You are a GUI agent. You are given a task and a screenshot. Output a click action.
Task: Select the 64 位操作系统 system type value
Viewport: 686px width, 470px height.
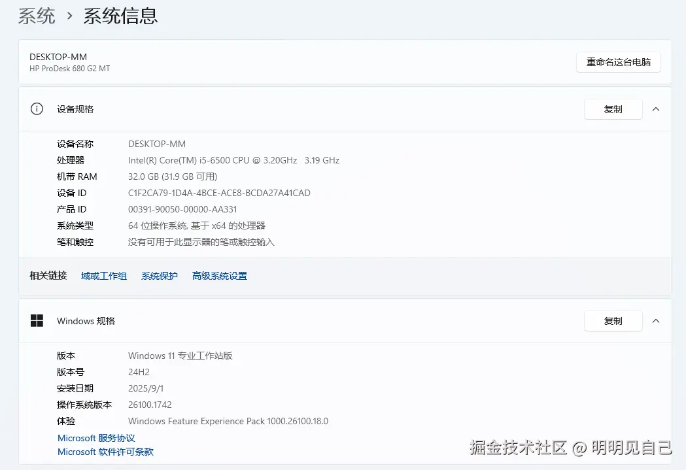point(196,226)
